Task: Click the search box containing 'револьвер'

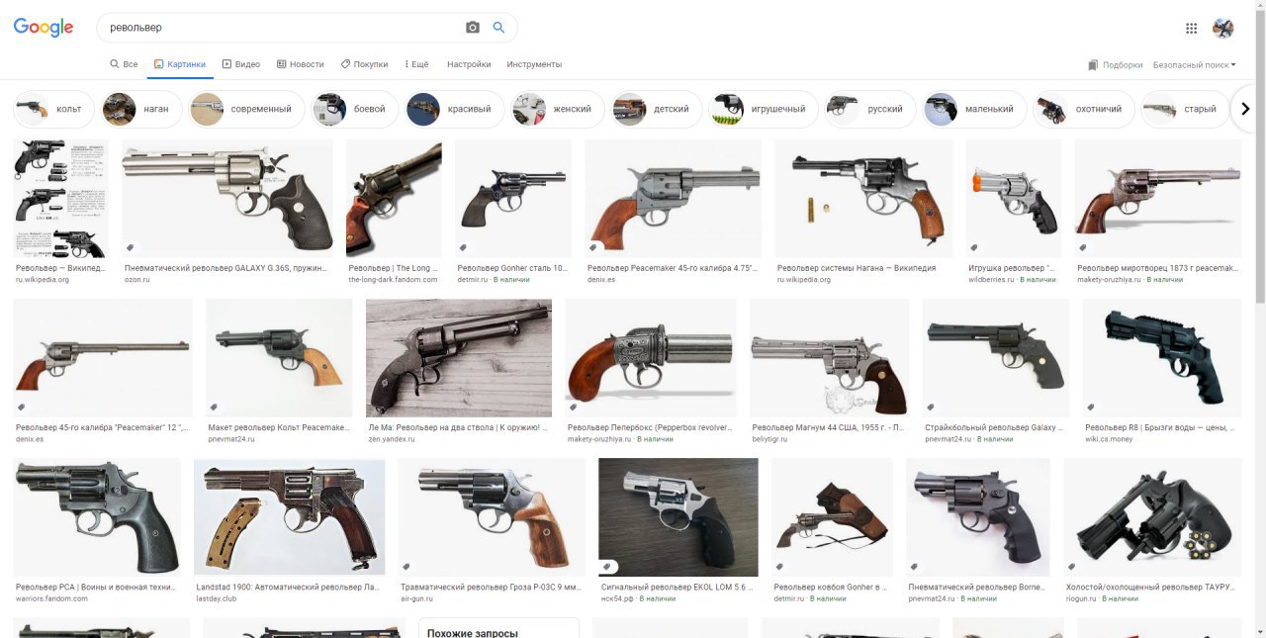Action: 282,28
